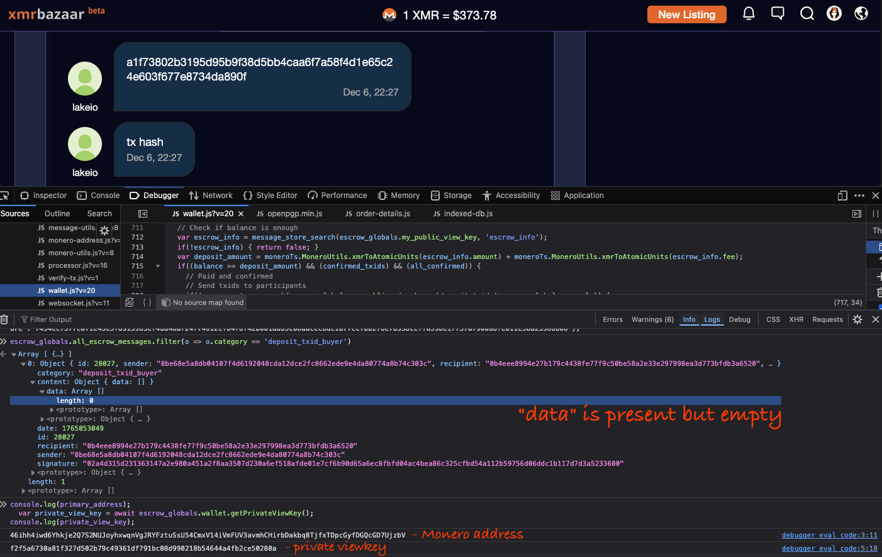
Task: Expand the last prototype: Array node
Action: (x=23, y=491)
